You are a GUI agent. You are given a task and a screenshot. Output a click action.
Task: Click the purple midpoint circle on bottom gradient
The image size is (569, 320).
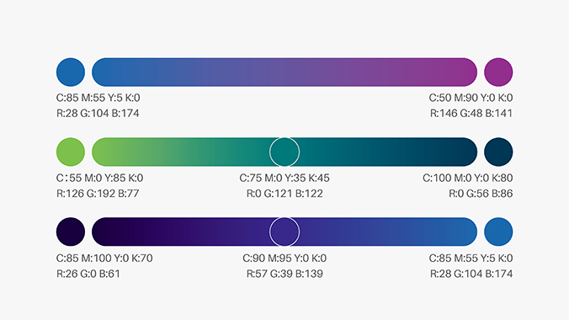tap(284, 232)
